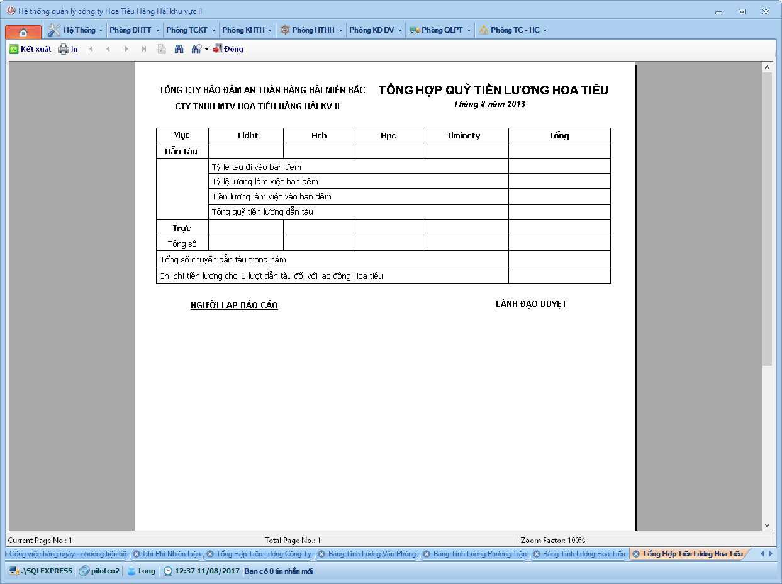Screen dimensions: 782x584
Task: Switch to Bảng Tính Lương Hoa Tiêu tab
Action: pyautogui.click(x=584, y=554)
